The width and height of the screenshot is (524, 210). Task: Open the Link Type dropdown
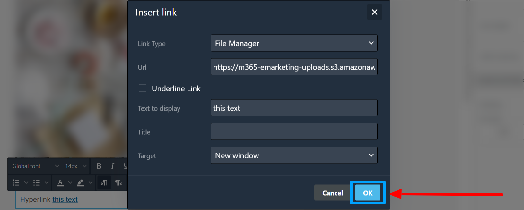(294, 43)
